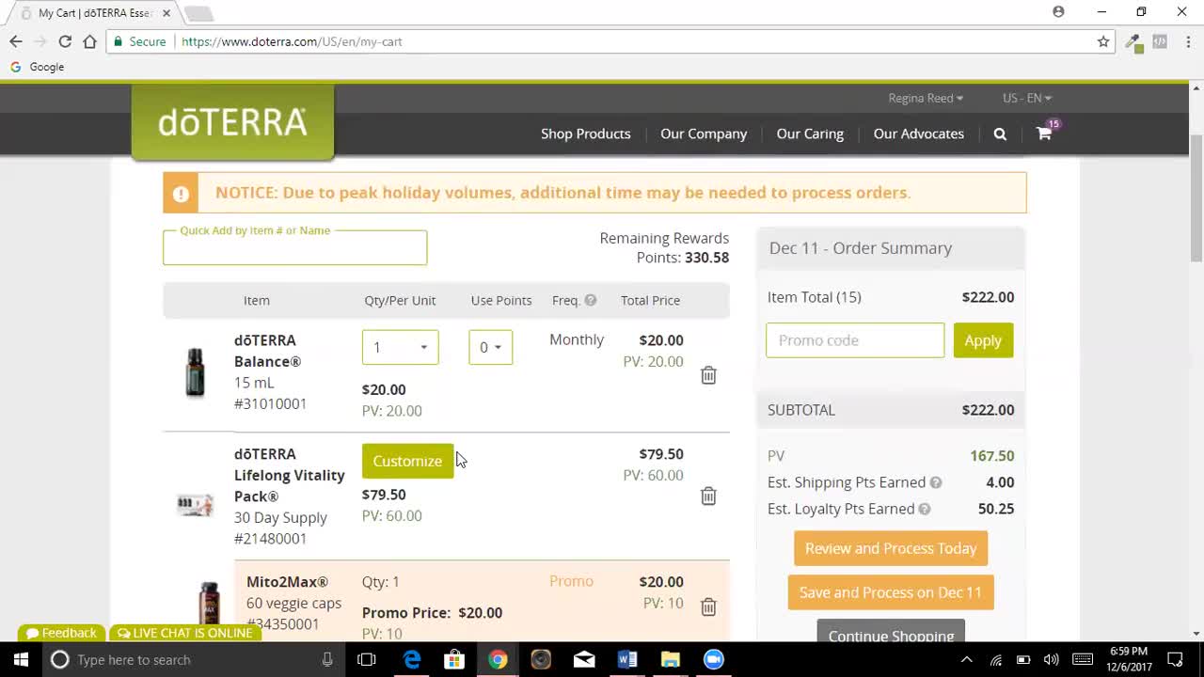Switch to Microsoft Word on the taskbar

pyautogui.click(x=627, y=659)
